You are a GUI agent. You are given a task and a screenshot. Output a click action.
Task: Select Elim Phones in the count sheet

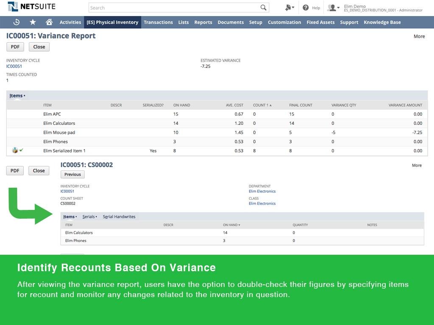pyautogui.click(x=75, y=241)
